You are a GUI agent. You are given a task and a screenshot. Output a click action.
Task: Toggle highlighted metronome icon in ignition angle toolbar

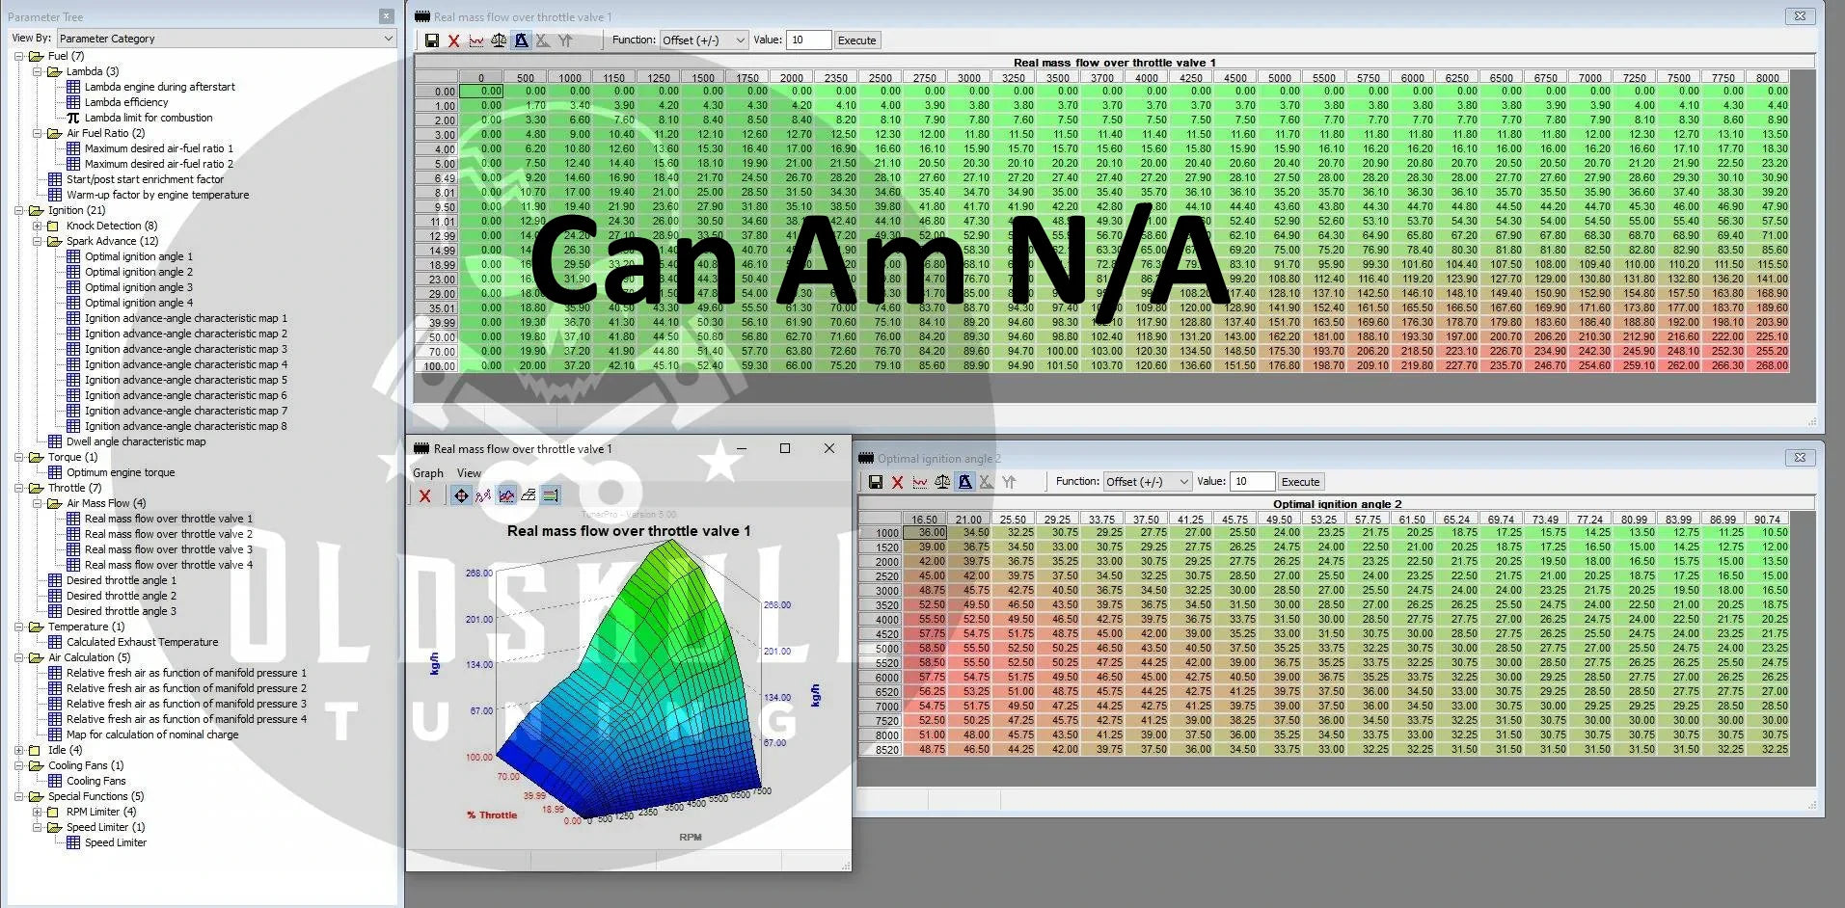point(964,482)
